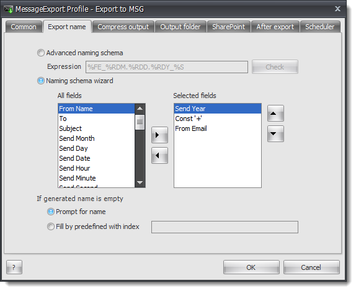Select To in All fields list
The width and height of the screenshot is (356, 291).
[97, 119]
